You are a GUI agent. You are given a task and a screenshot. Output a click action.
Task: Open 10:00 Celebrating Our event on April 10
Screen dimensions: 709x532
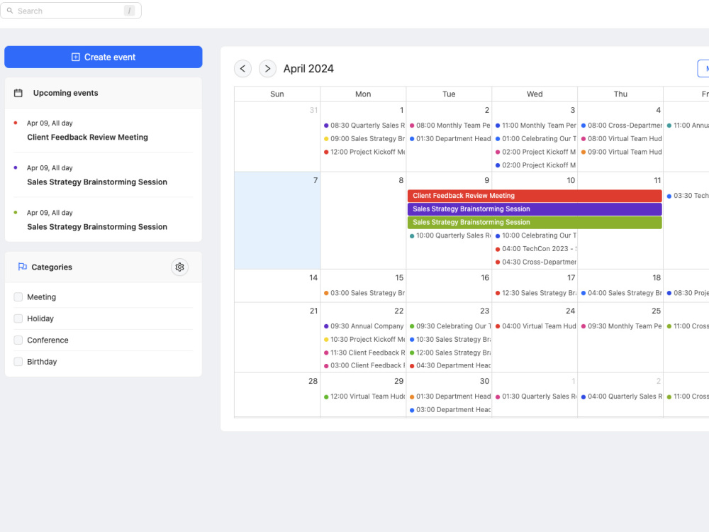[535, 235]
